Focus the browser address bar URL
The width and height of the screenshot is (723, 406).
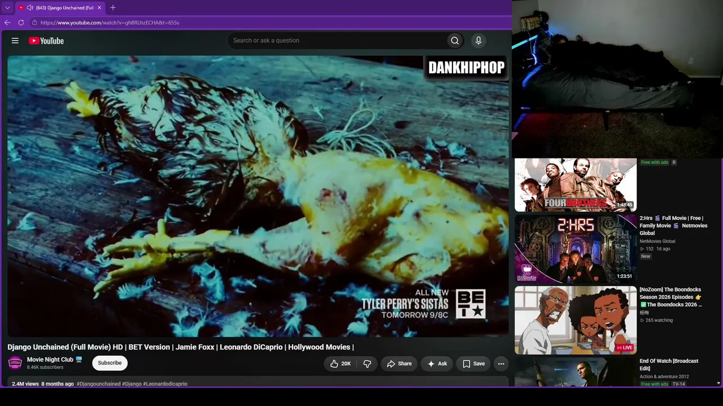[110, 23]
